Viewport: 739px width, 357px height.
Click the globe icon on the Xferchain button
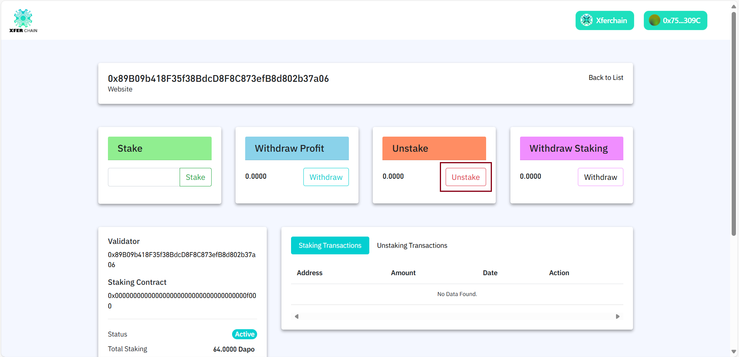(x=587, y=20)
